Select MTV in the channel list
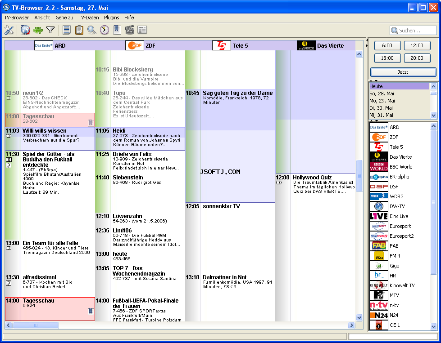Viewport: 441px width, 343px height. (x=400, y=295)
